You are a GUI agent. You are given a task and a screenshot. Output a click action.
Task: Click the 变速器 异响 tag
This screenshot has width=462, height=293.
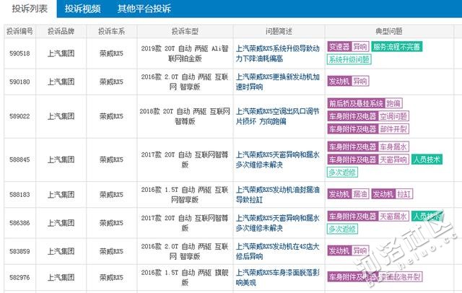[x=348, y=46]
